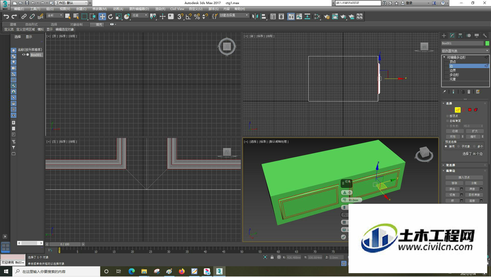
Task: Pick the Rectangular Selection Region tool
Action: pyautogui.click(x=84, y=17)
